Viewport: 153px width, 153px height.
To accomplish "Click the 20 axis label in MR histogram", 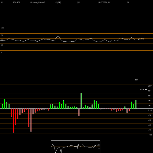I will [149, 106].
